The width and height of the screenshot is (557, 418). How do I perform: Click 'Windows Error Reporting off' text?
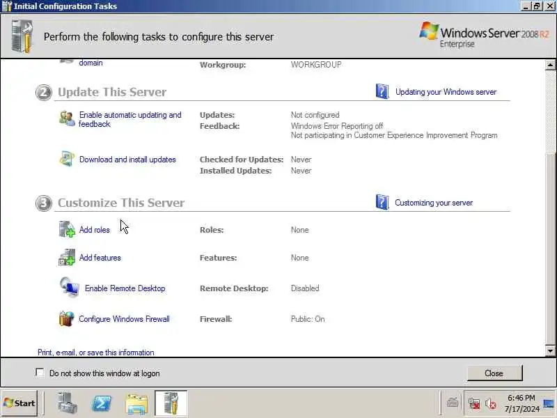click(337, 126)
